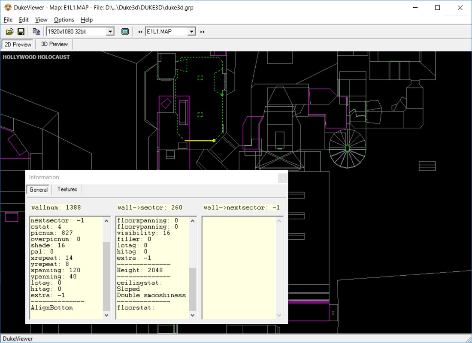
Task: Go to previous map with left arrows
Action: (140, 32)
